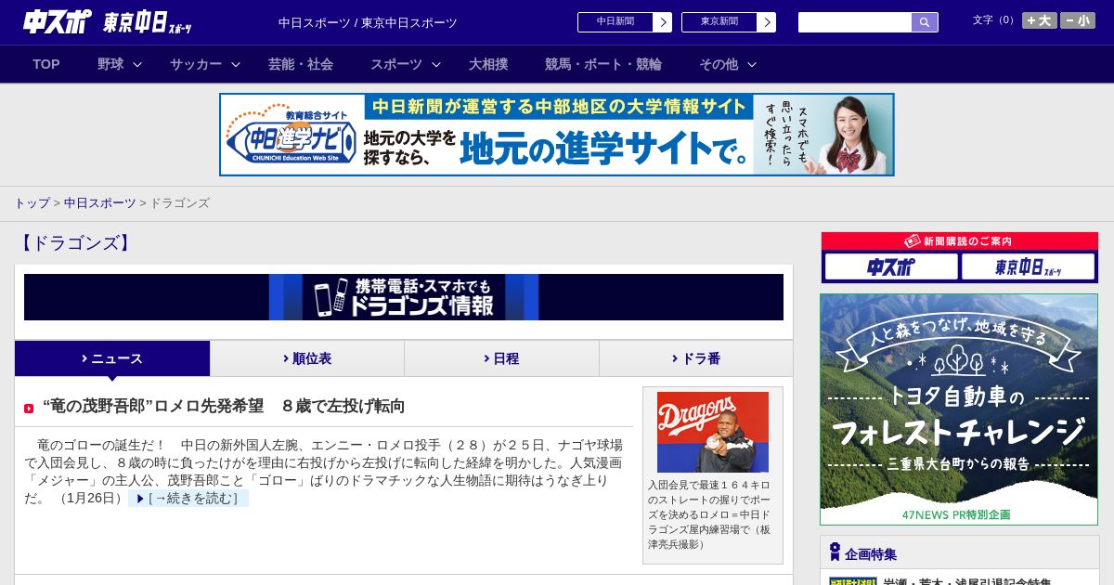This screenshot has height=585, width=1114.
Task: Open the 中日新聞 link button
Action: tap(615, 22)
